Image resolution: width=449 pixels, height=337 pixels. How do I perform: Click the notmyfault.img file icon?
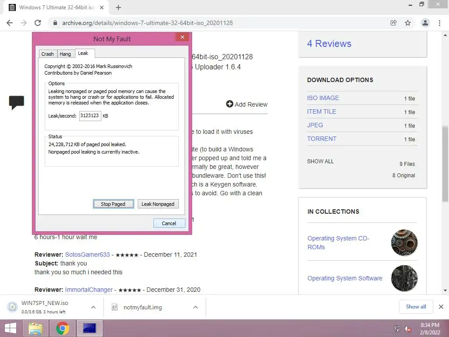tap(115, 307)
